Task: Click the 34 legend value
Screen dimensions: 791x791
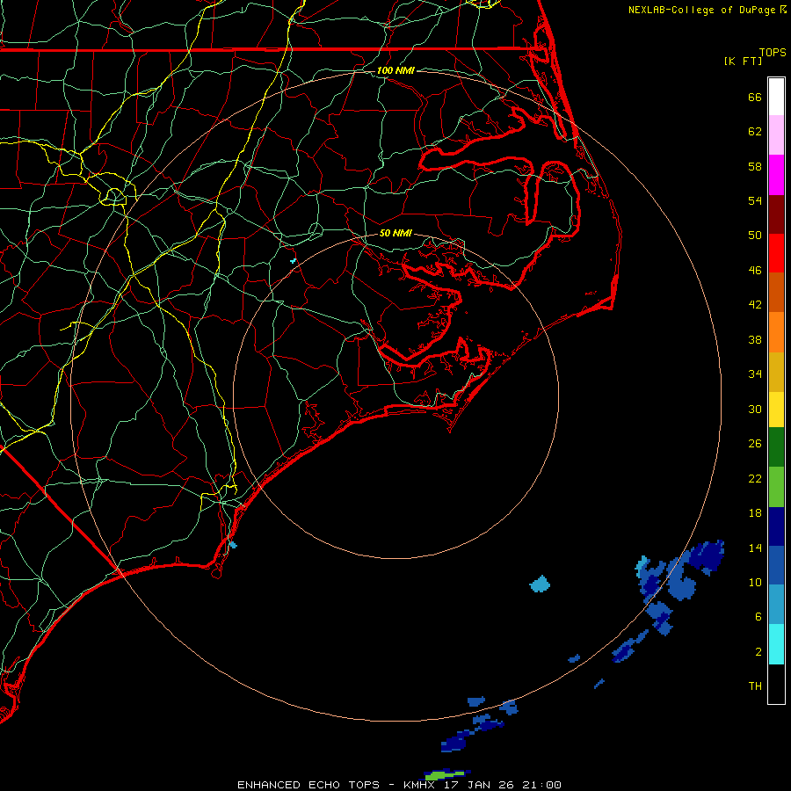Action: (x=755, y=374)
